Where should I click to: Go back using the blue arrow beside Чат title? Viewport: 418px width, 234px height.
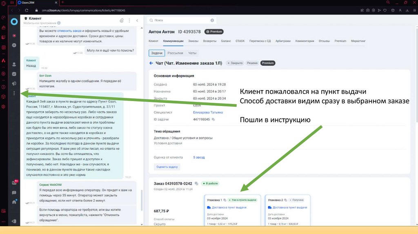[x=151, y=63]
